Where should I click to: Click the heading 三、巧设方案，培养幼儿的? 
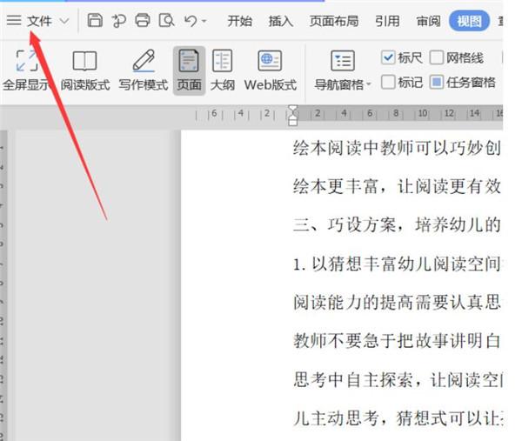398,224
